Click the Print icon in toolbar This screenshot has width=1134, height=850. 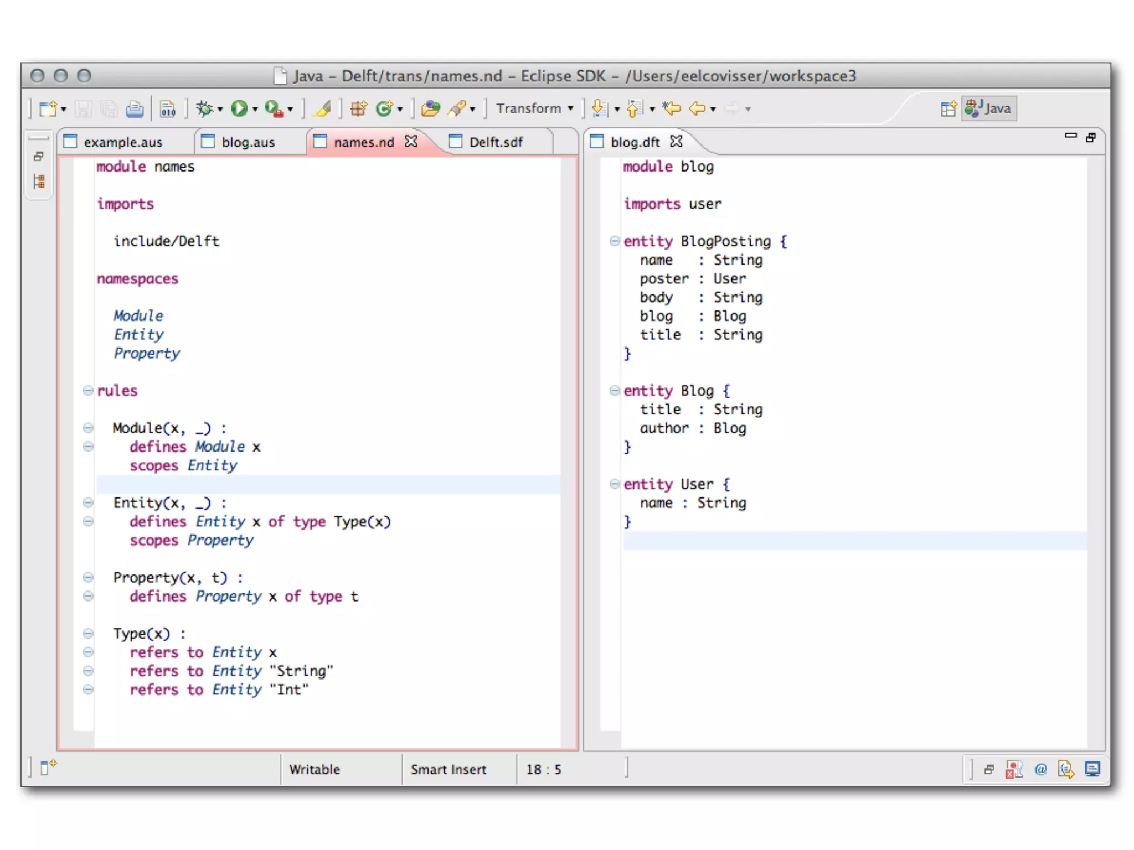(x=135, y=109)
